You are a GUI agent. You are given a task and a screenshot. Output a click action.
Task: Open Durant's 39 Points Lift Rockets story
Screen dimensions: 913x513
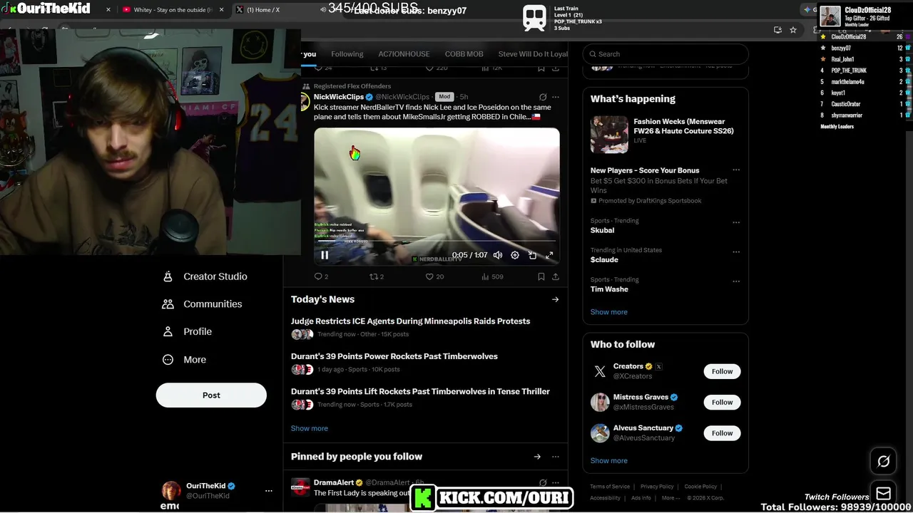point(420,391)
